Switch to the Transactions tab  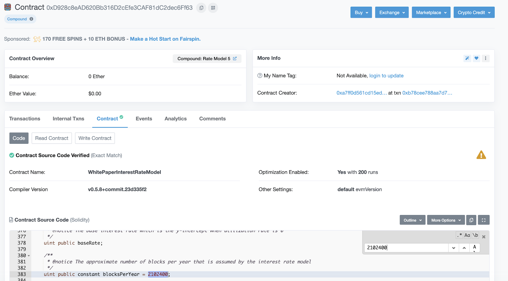pyautogui.click(x=25, y=119)
